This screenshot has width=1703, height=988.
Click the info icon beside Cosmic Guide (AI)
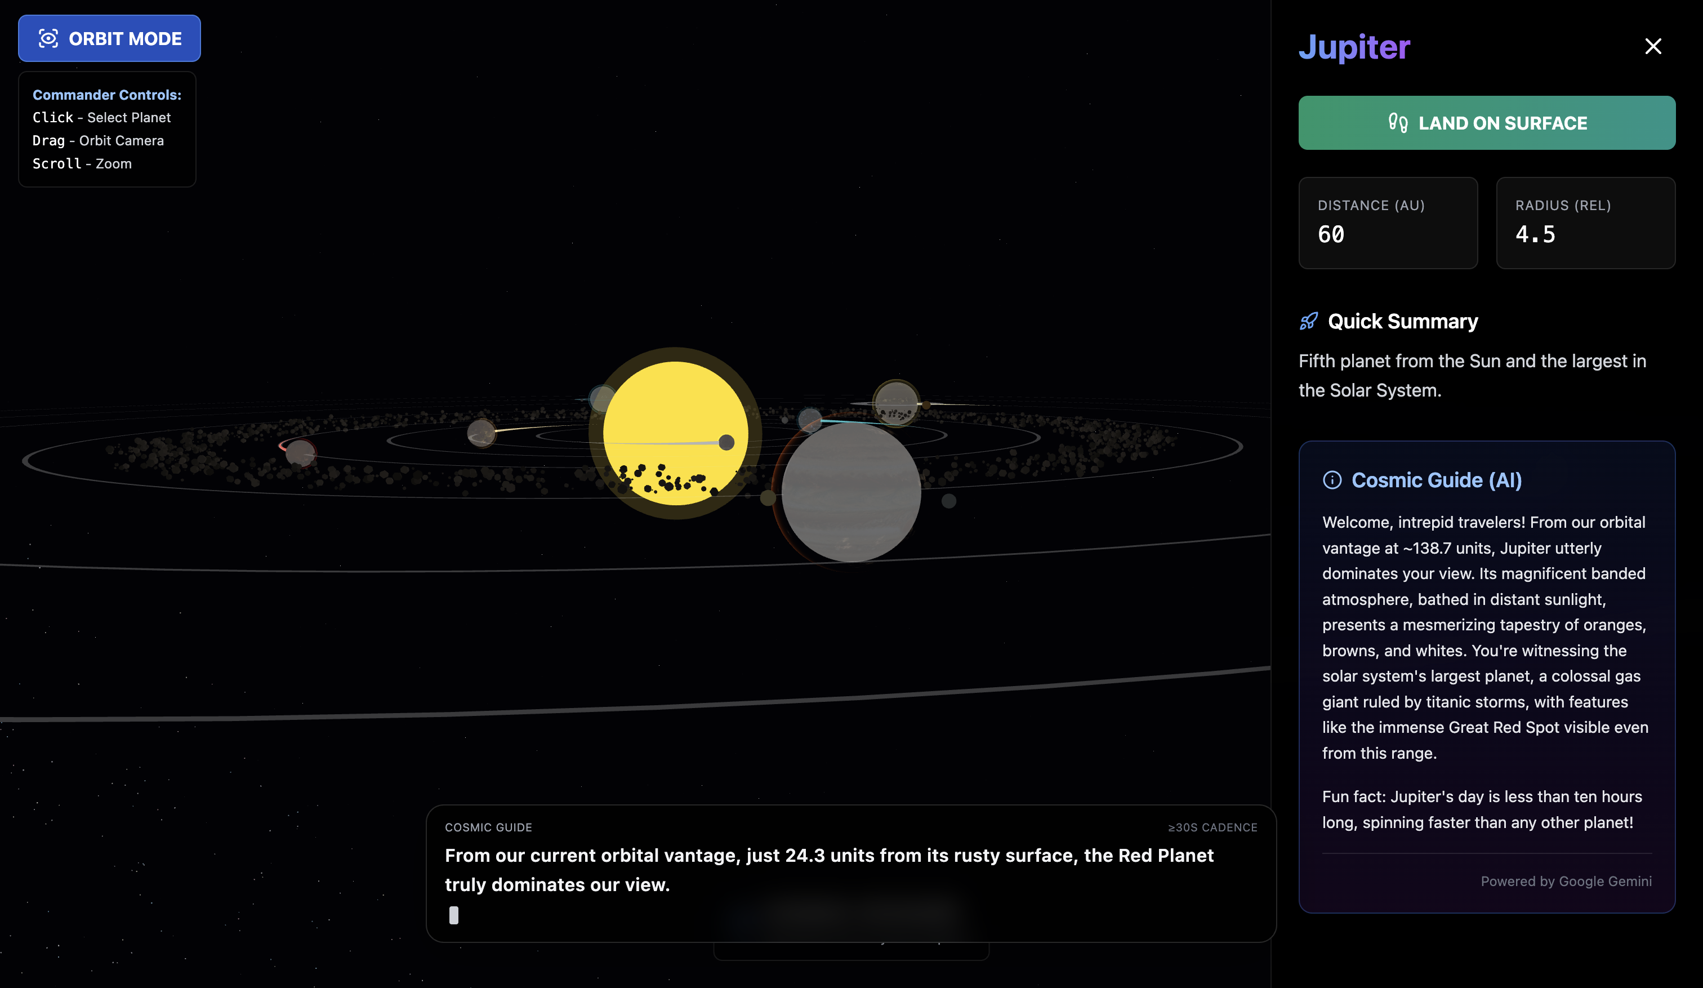[x=1331, y=480]
